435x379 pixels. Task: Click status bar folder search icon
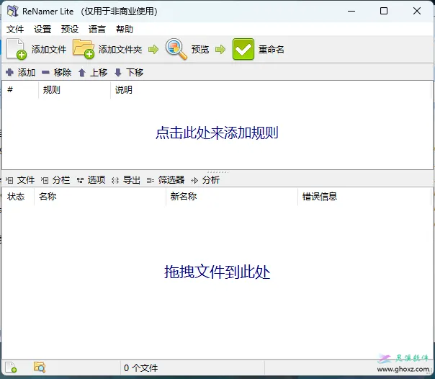click(x=40, y=367)
